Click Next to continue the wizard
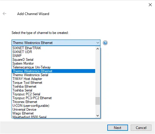The height and width of the screenshot is (134, 155). point(118,128)
